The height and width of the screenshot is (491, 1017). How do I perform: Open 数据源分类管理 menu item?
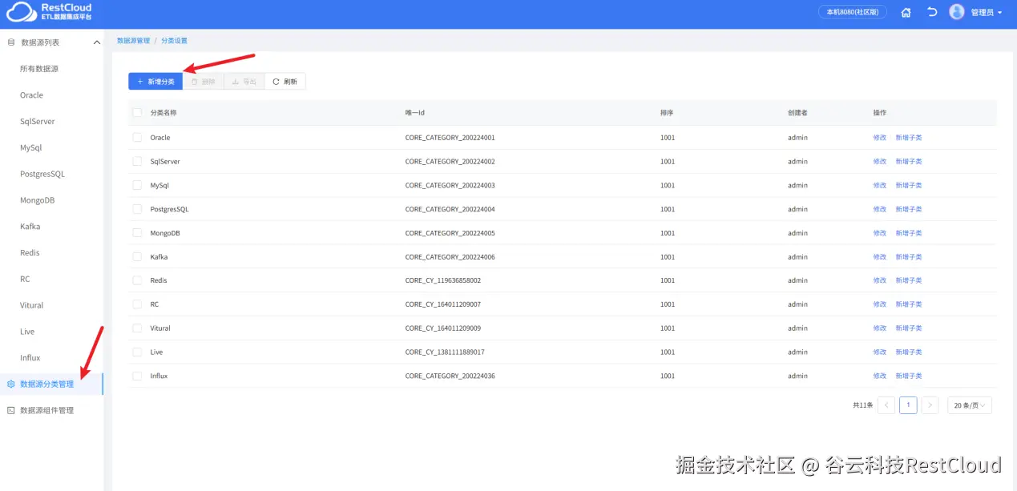pos(52,384)
